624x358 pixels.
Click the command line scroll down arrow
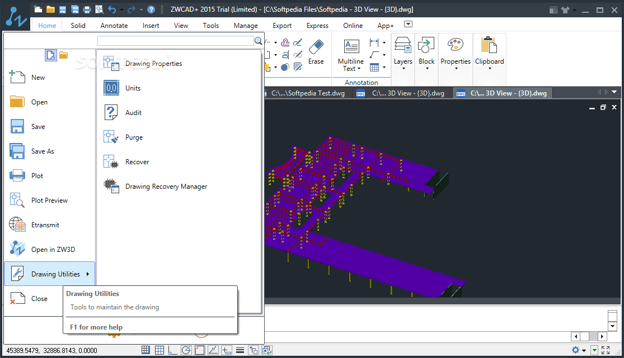pyautogui.click(x=612, y=327)
